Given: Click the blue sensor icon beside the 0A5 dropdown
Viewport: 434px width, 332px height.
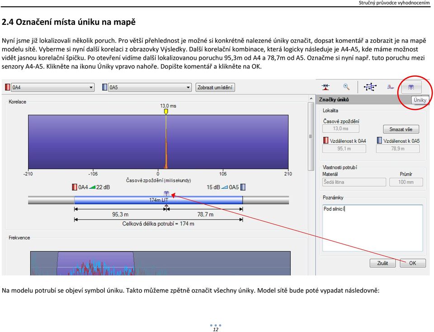Looking at the screenshot, I should 104,88.
